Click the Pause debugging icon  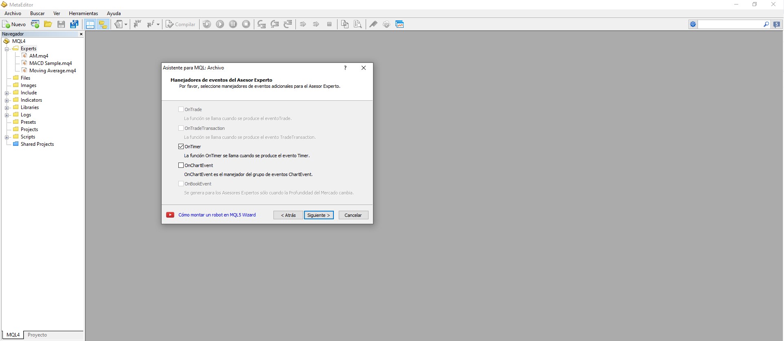[233, 25]
